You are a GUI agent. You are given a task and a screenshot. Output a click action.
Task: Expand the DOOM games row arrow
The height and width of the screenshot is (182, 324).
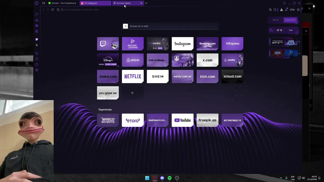pyautogui.click(x=299, y=53)
